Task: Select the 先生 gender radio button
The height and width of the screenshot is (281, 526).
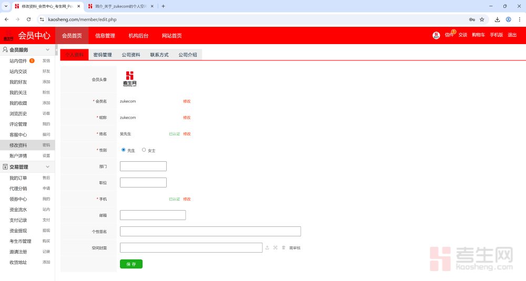Action: pyautogui.click(x=124, y=150)
